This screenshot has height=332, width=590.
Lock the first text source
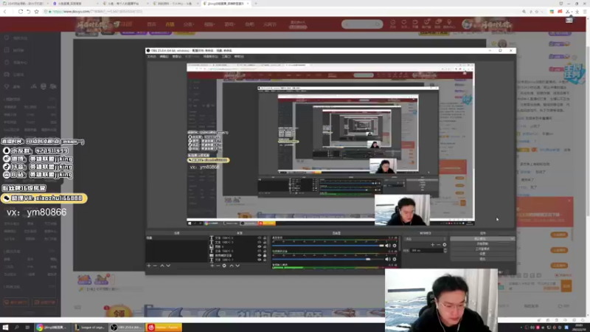pyautogui.click(x=265, y=238)
